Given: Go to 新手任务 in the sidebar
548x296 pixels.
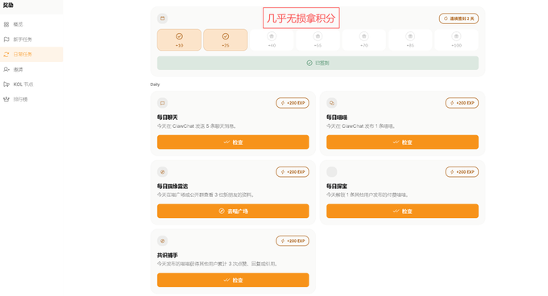Looking at the screenshot, I should (x=31, y=39).
